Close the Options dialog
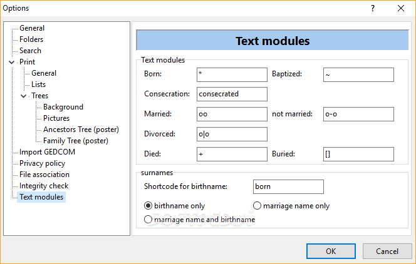The width and height of the screenshot is (416, 264). click(x=401, y=8)
